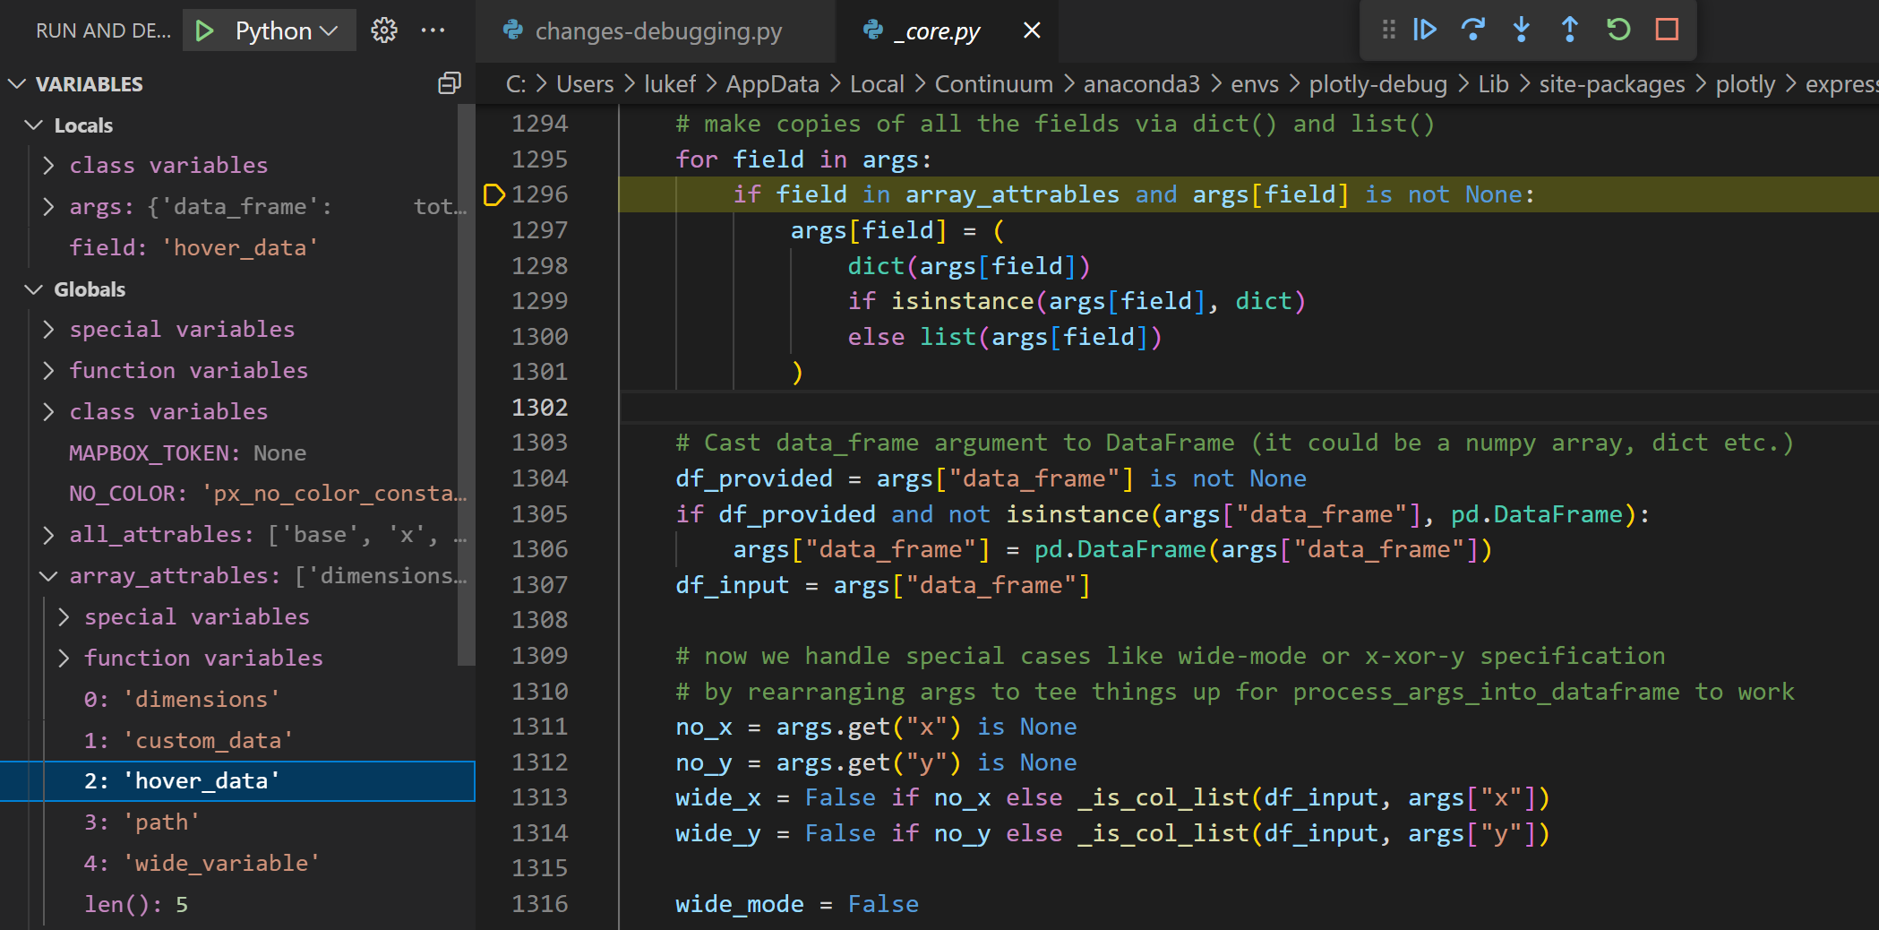This screenshot has width=1879, height=930.
Task: Click breadcrumb segment anaconda3
Action: pyautogui.click(x=1142, y=84)
